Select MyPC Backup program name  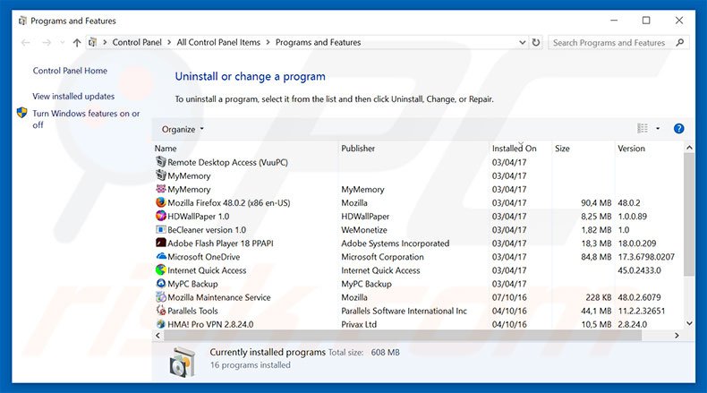192,284
